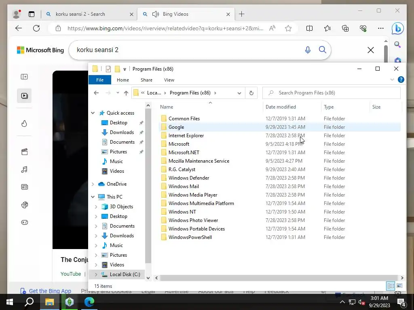Click Get the Bing App link
Image resolution: width=414 pixels, height=310 pixels.
(x=50, y=291)
